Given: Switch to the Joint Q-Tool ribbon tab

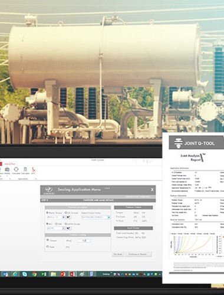Looking at the screenshot, I should coord(10,163).
